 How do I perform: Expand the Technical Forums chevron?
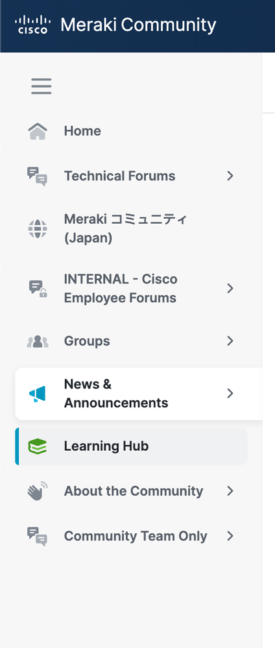pos(230,176)
